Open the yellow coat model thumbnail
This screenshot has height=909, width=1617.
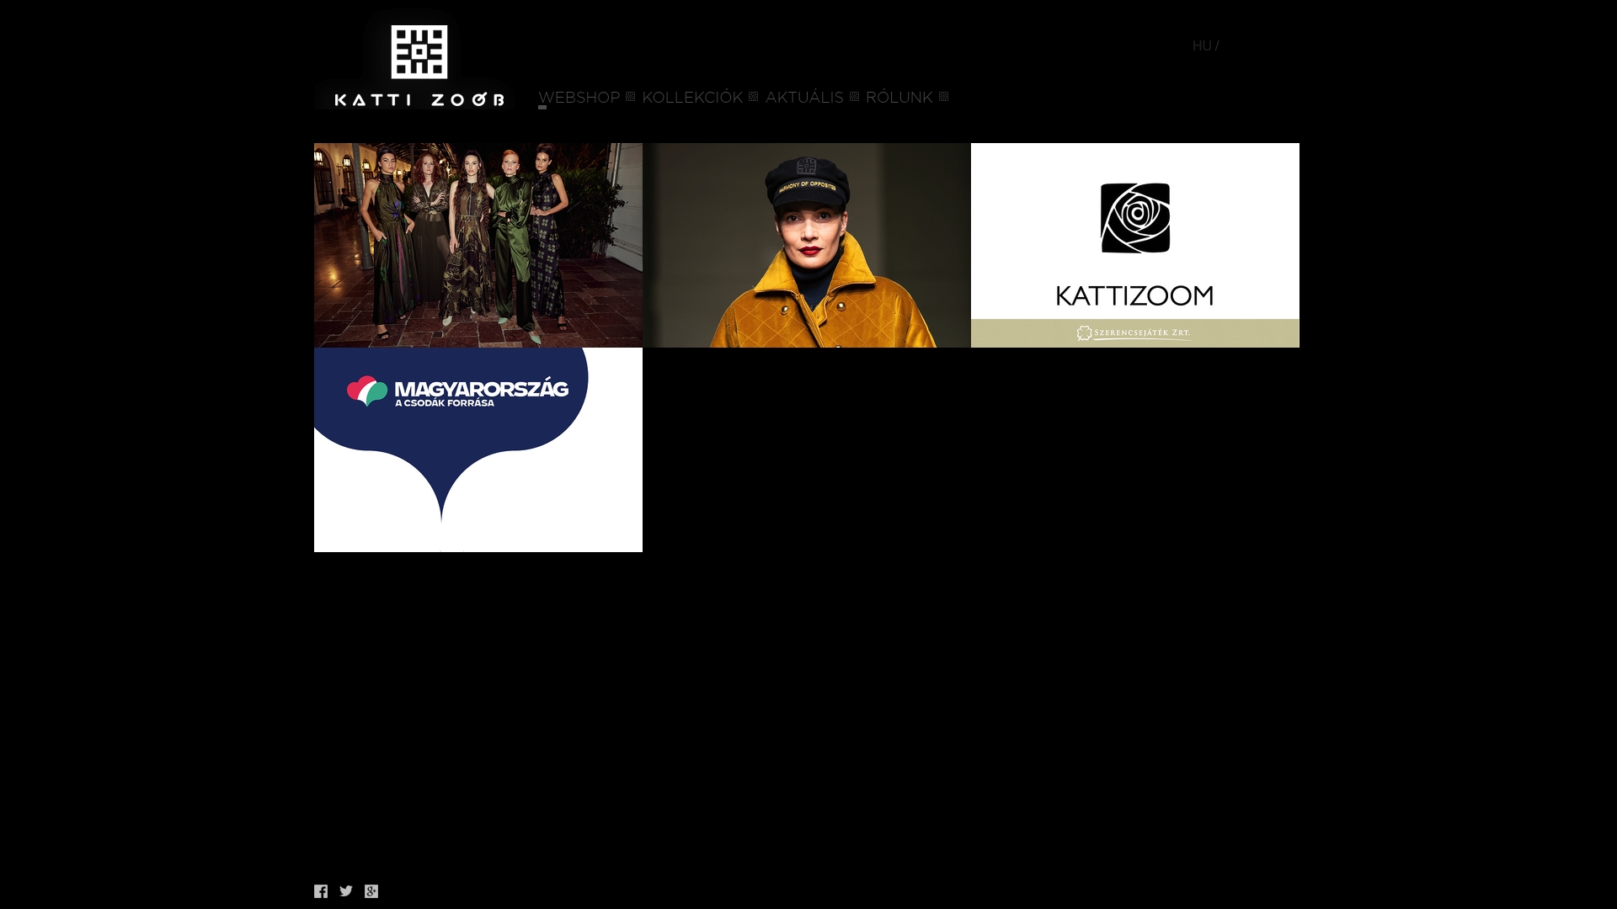click(807, 245)
